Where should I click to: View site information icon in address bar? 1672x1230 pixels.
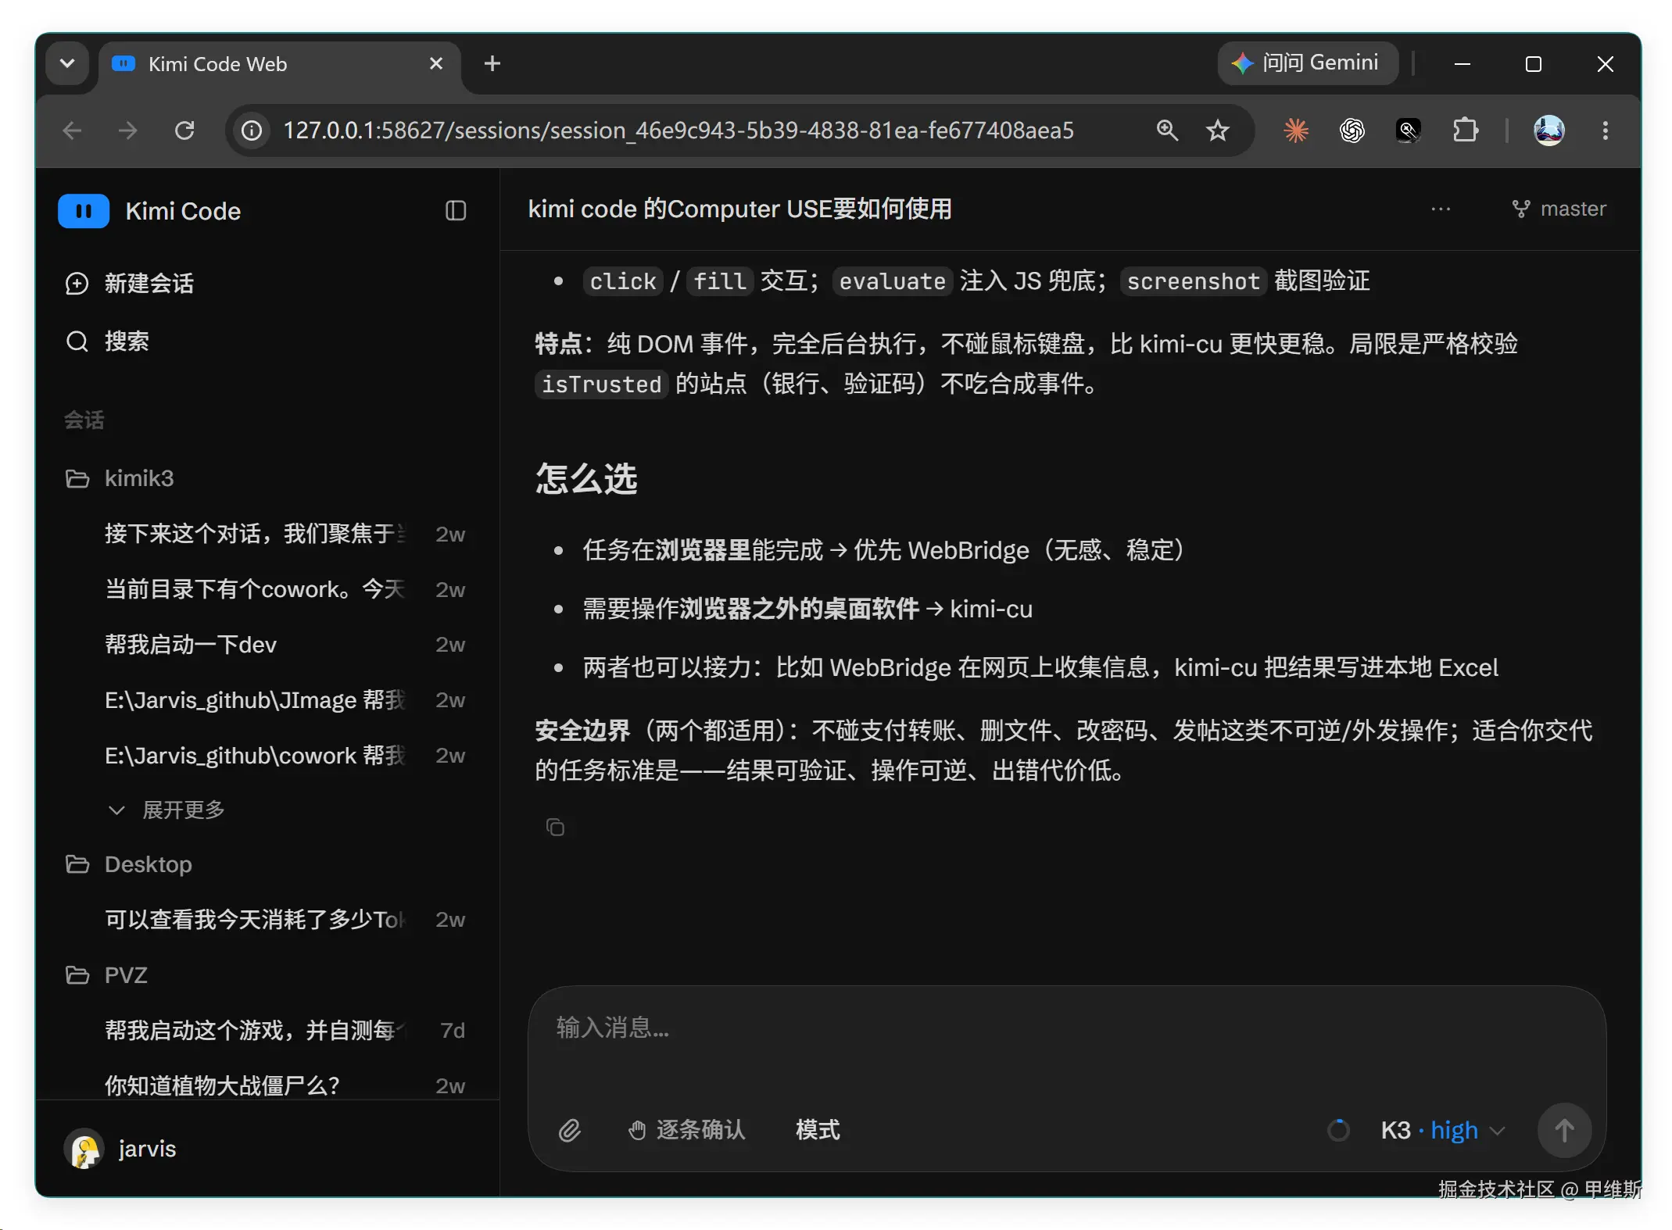coord(252,131)
